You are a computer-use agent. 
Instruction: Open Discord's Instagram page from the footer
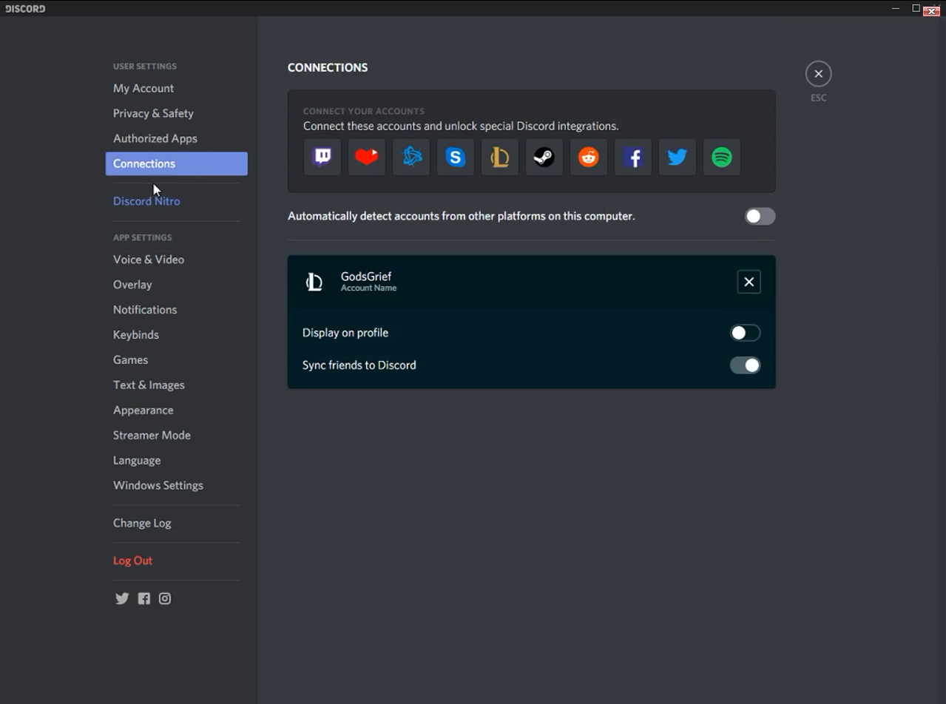coord(165,598)
